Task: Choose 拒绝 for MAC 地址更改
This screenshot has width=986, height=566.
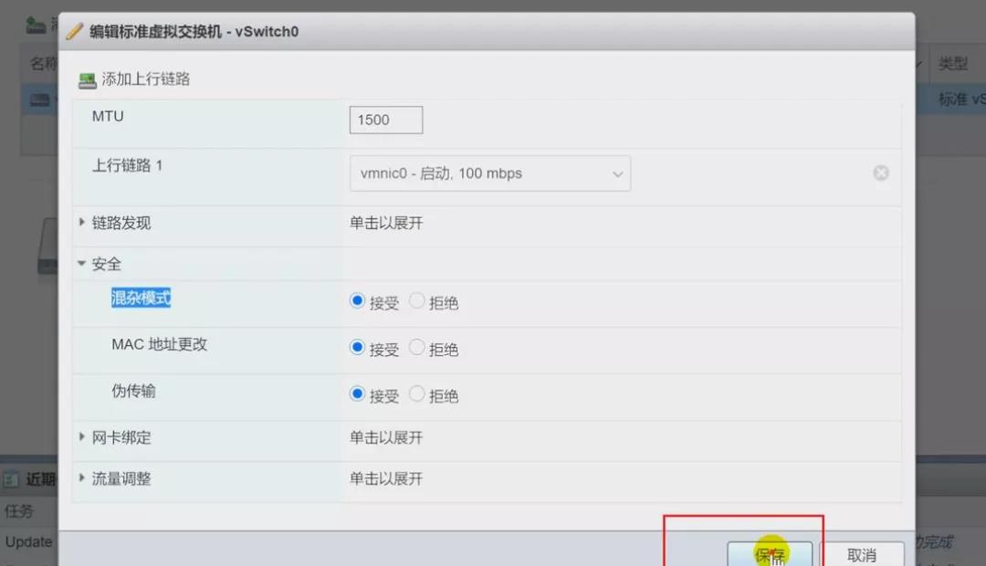Action: [415, 348]
